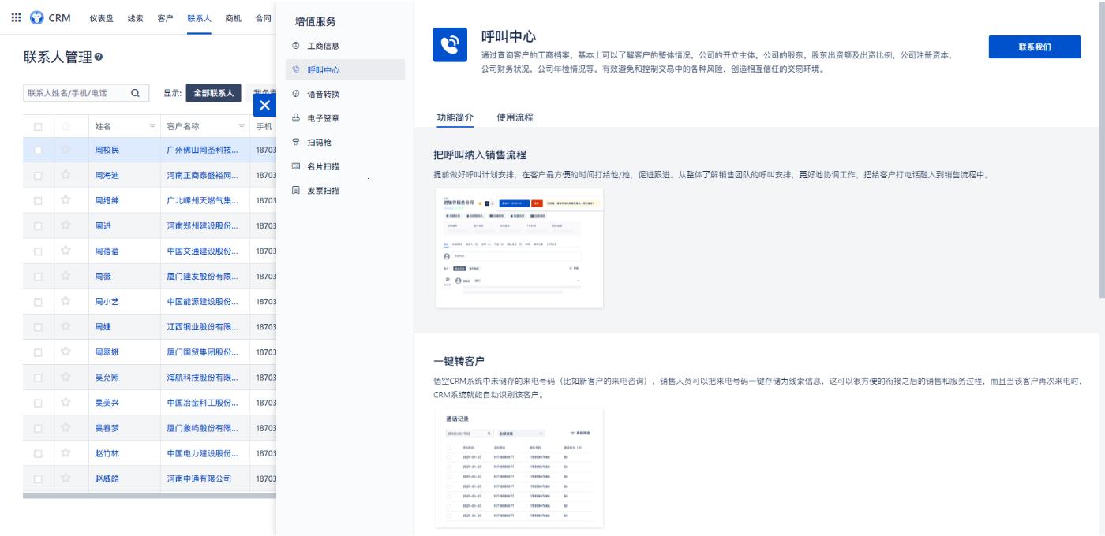Open customer link 河南中通有限公司
This screenshot has height=536, width=1105.
(x=198, y=478)
